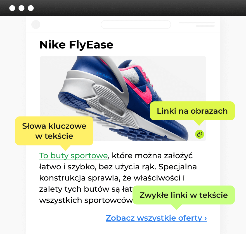Click the 'Nike FlyEase' heading
This screenshot has height=234, width=246.
tap(76, 45)
